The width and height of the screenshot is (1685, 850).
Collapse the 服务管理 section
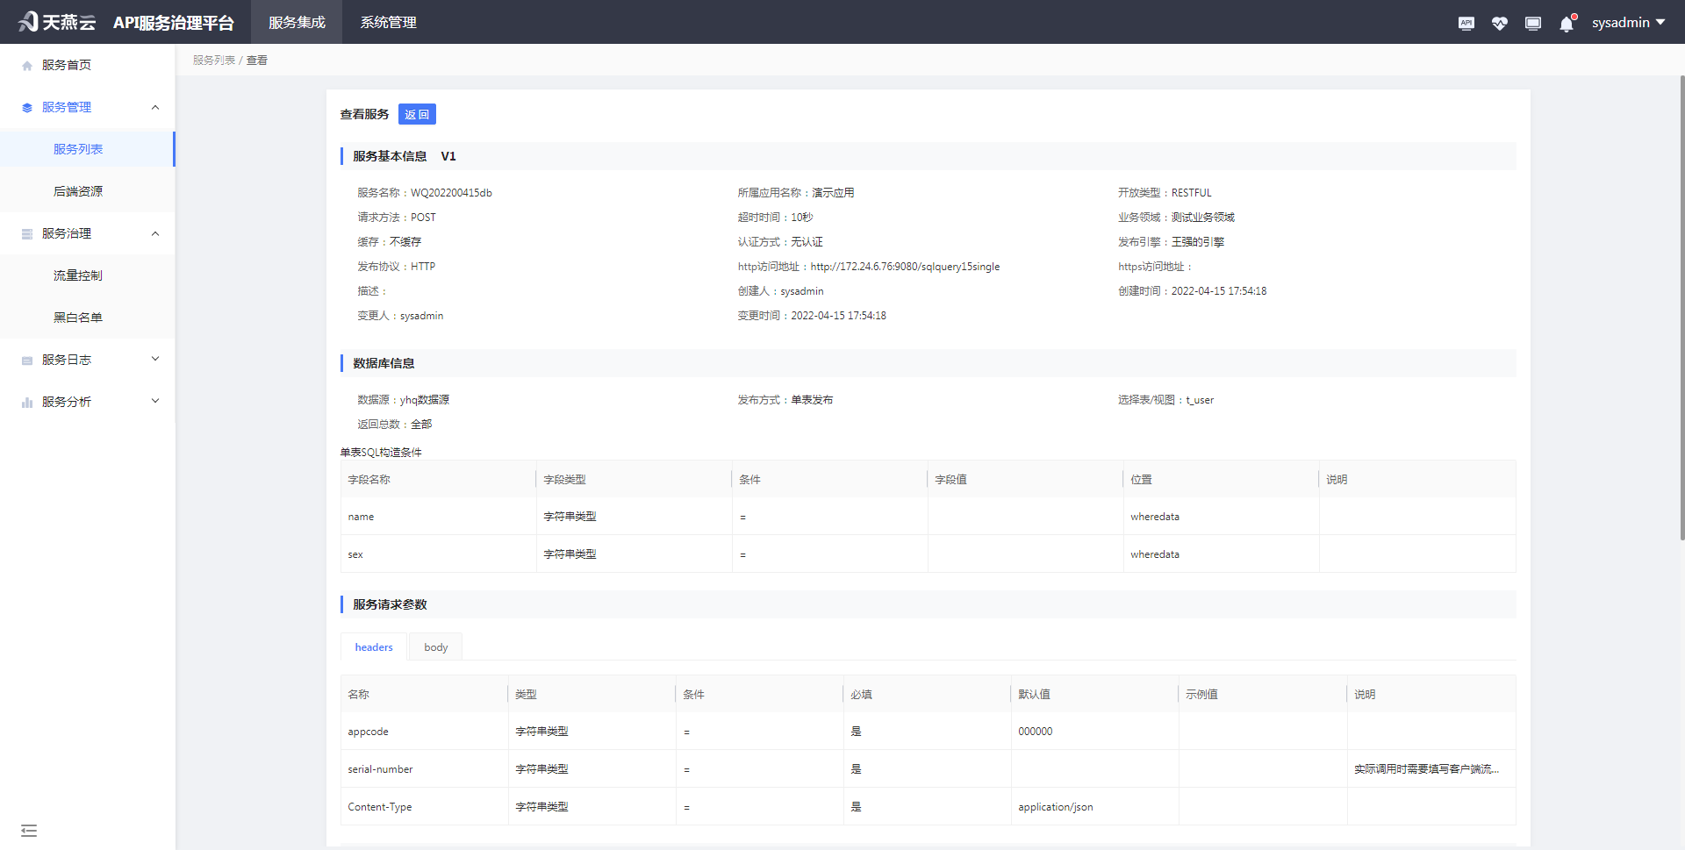pos(155,106)
